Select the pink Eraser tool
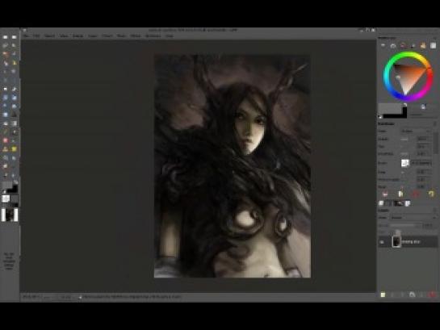This screenshot has height=330, width=440. pyautogui.click(x=6, y=140)
